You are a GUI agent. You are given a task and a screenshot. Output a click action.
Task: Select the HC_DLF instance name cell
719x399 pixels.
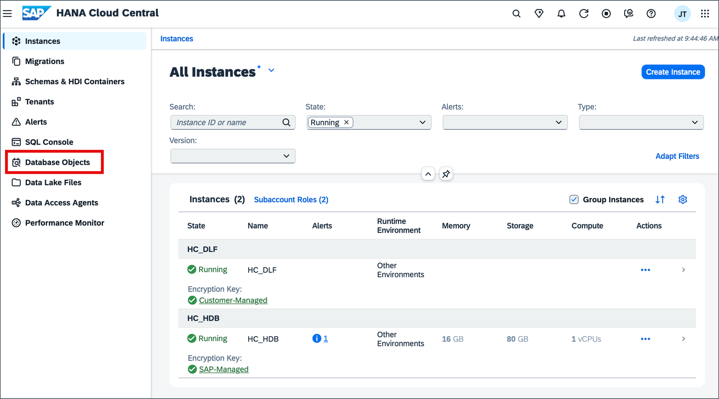click(262, 270)
